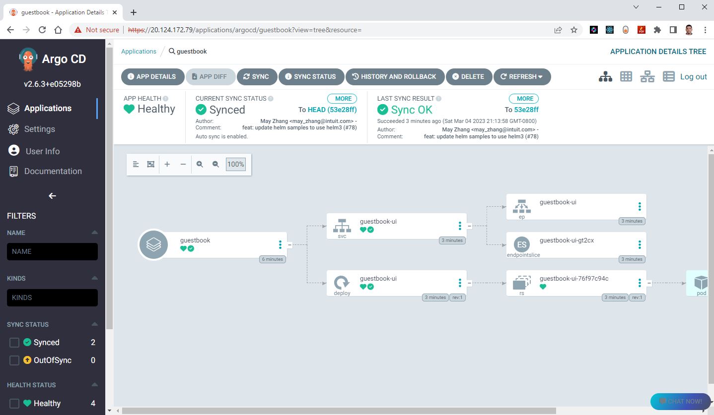
Task: Check the OutOfSync filter checkbox
Action: coord(14,360)
